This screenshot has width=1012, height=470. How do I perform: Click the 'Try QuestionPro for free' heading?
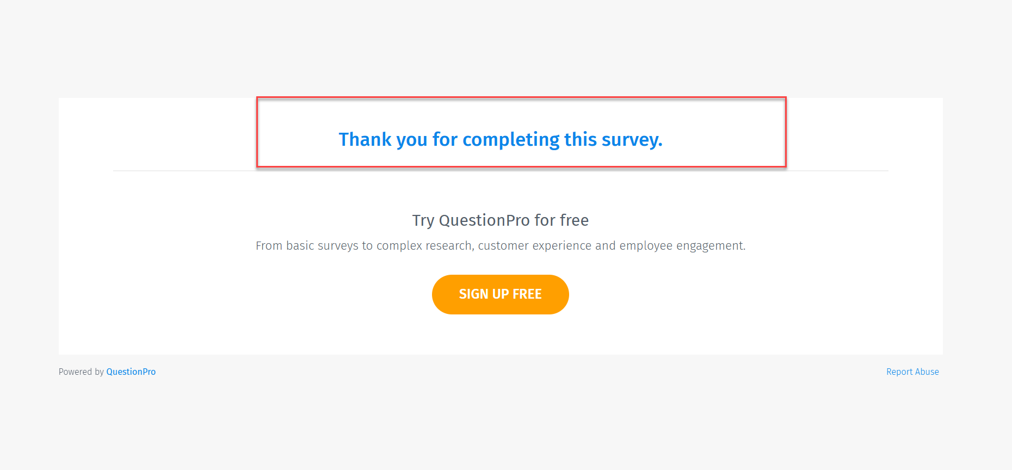(x=500, y=220)
